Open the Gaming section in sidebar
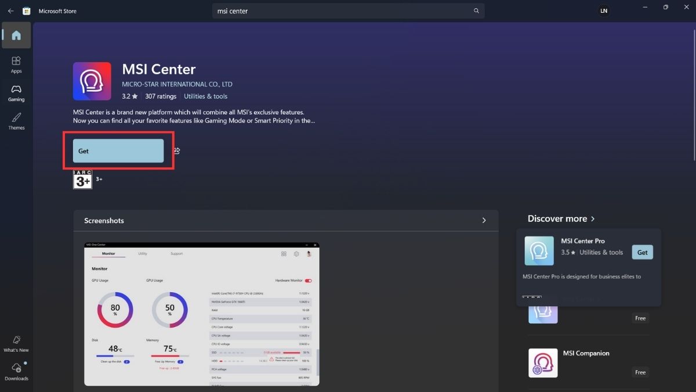 [16, 93]
